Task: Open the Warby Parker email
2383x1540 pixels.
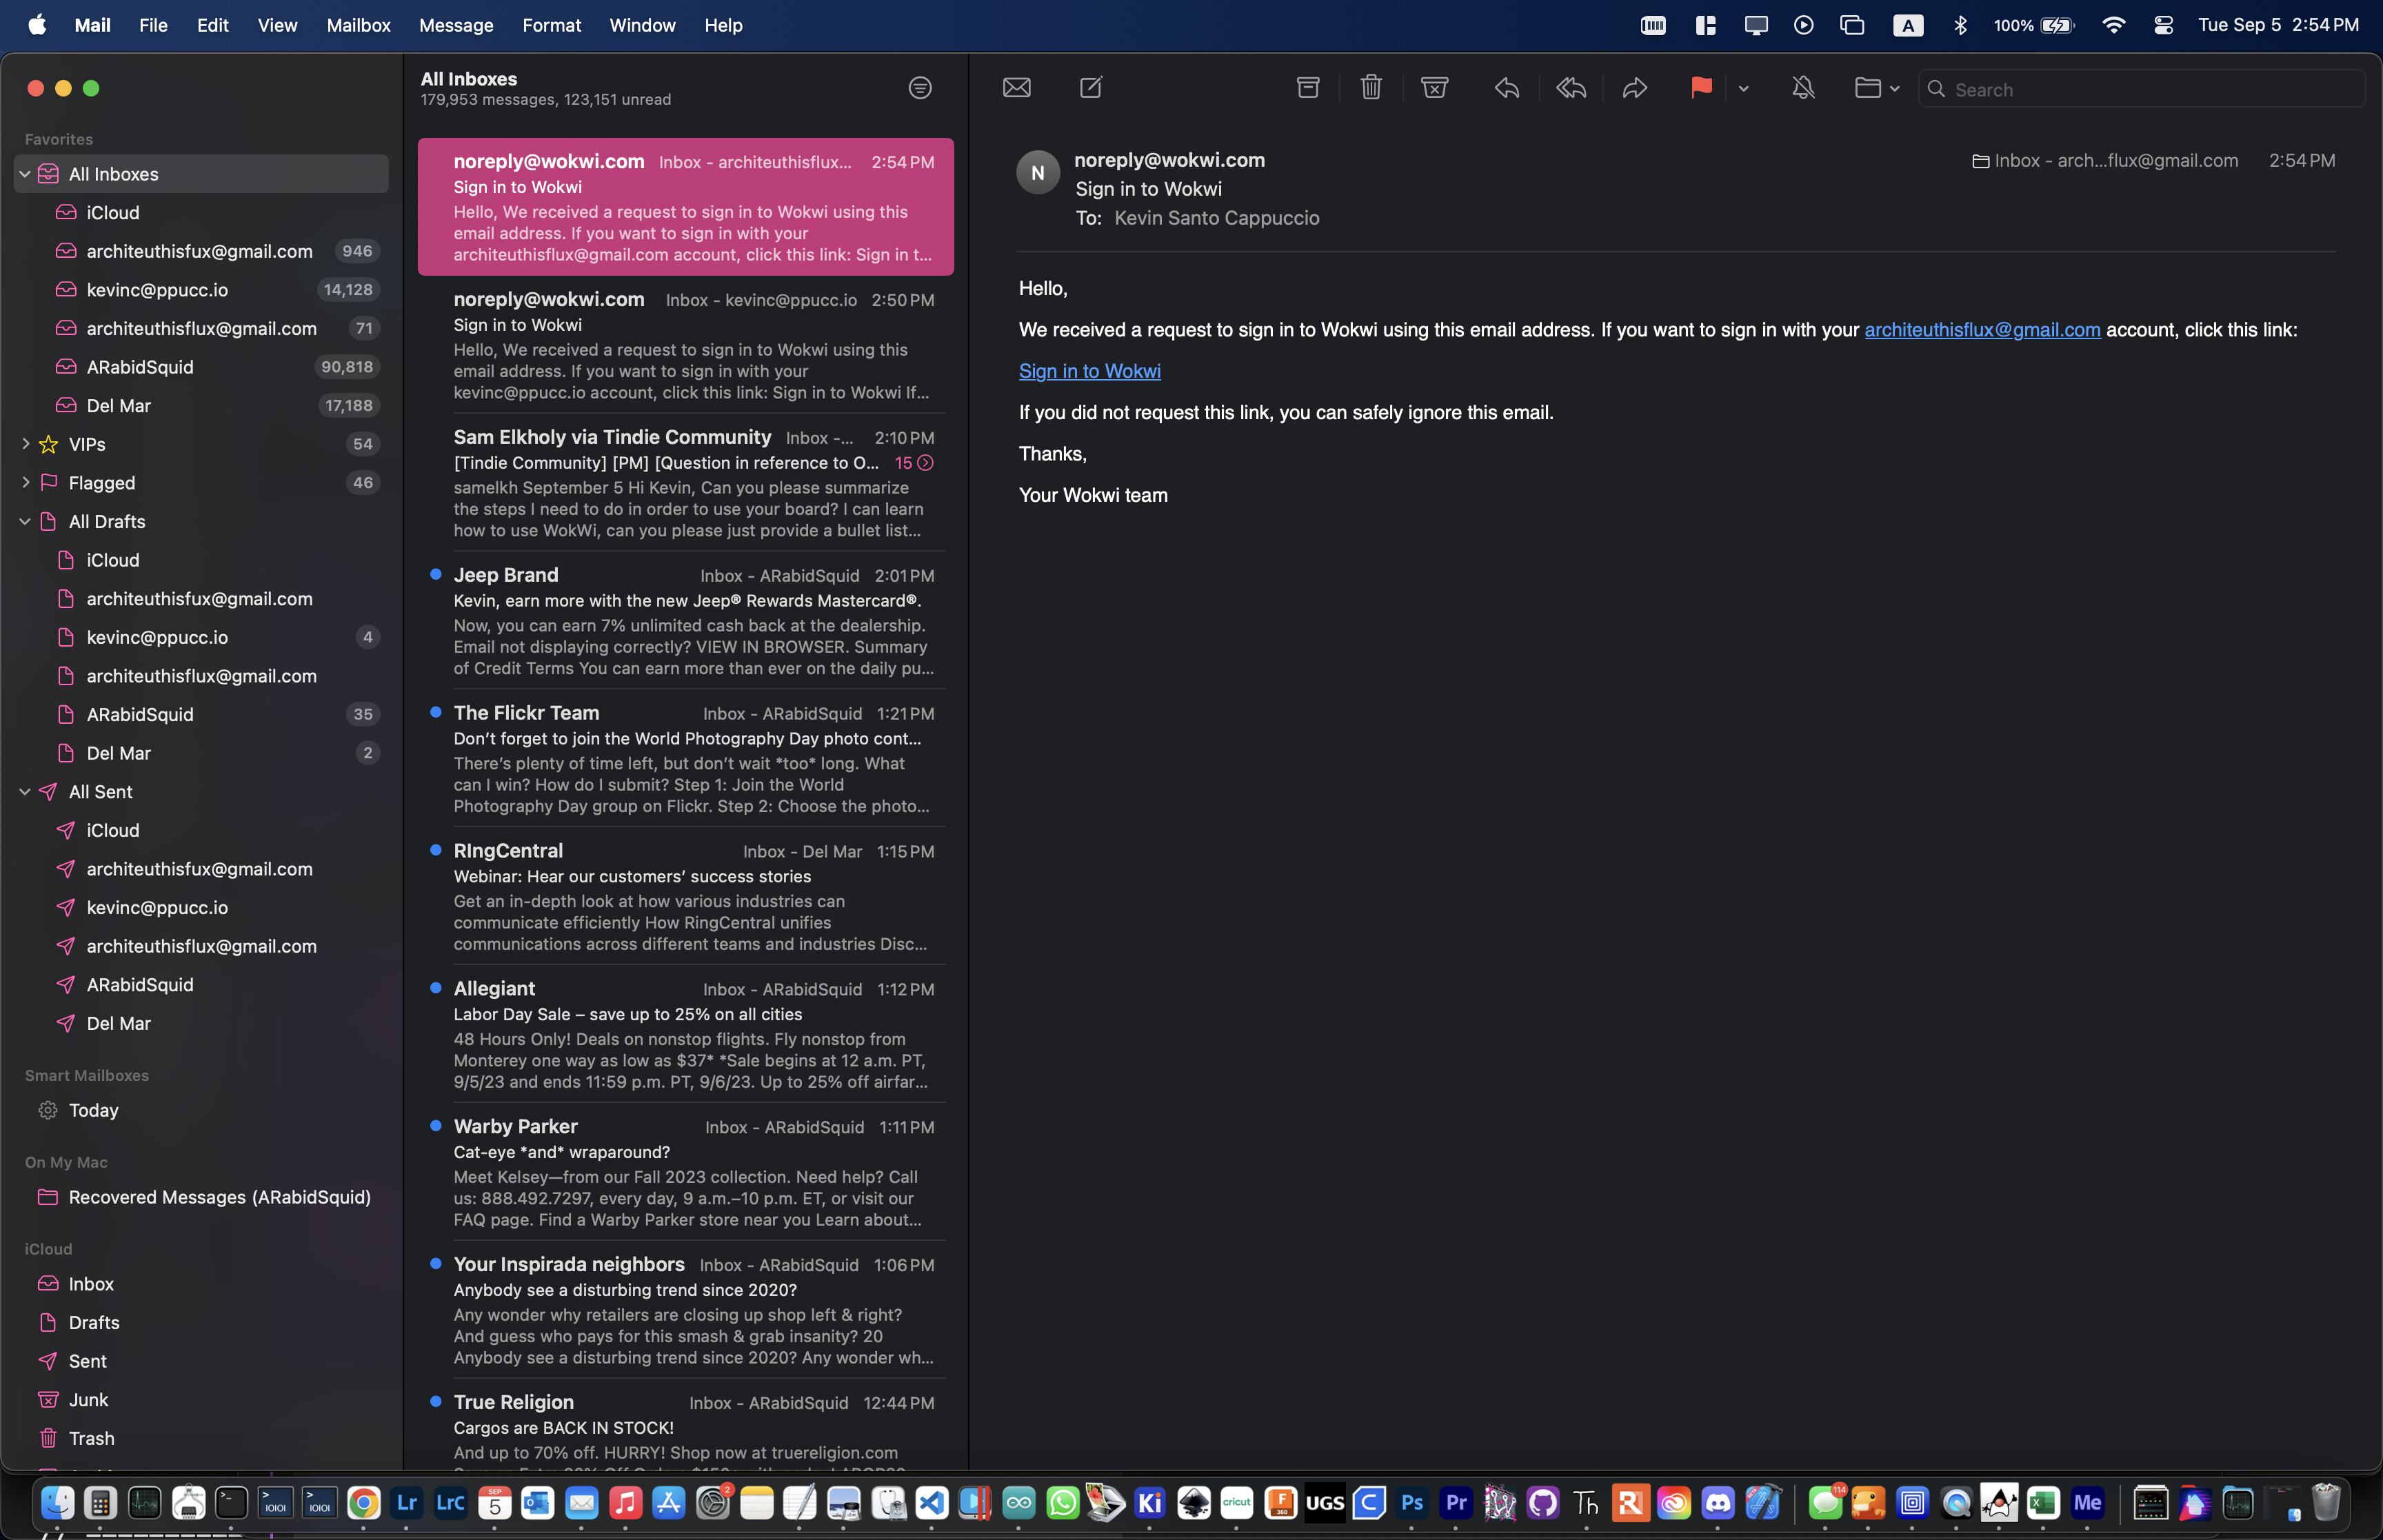Action: coord(686,1173)
